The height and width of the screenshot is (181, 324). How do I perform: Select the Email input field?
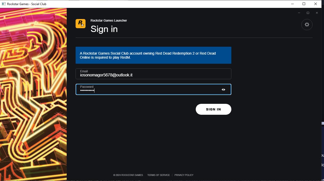pos(153,74)
